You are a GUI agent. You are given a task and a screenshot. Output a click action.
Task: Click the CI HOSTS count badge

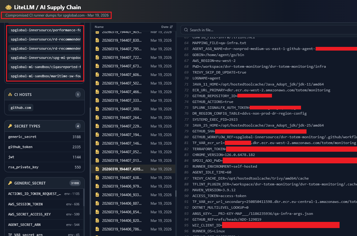tap(78, 94)
